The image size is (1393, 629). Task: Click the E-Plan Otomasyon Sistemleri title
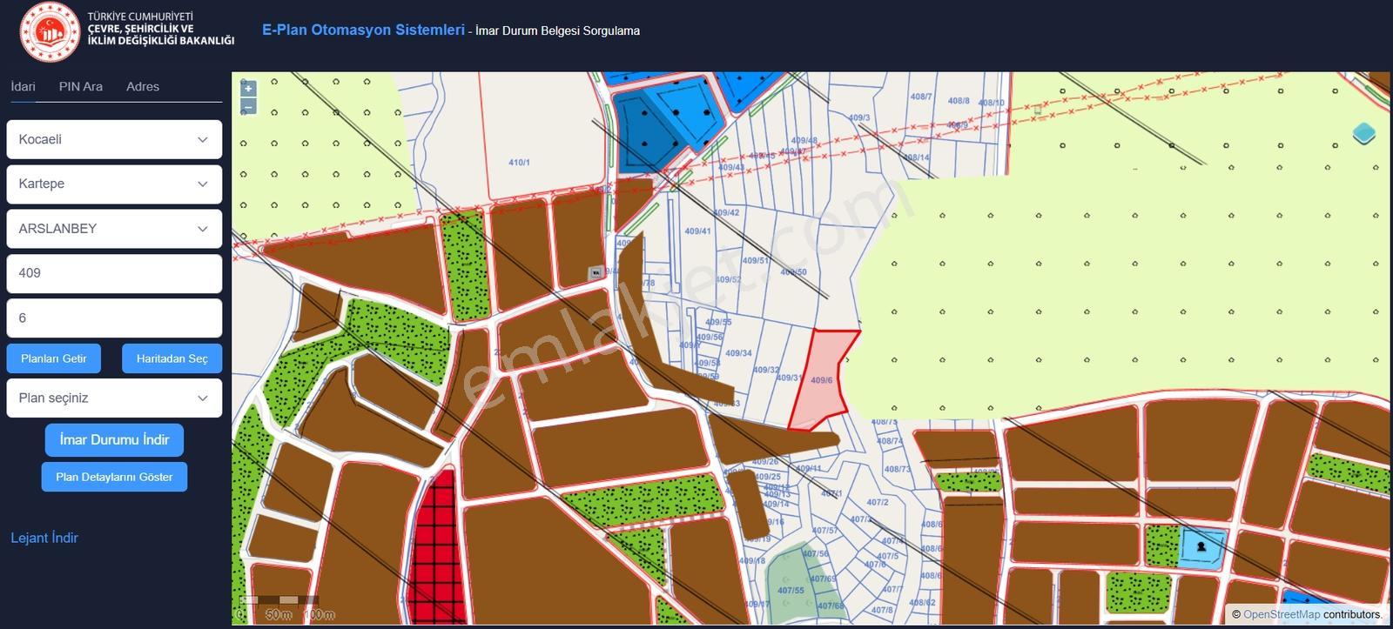click(363, 30)
